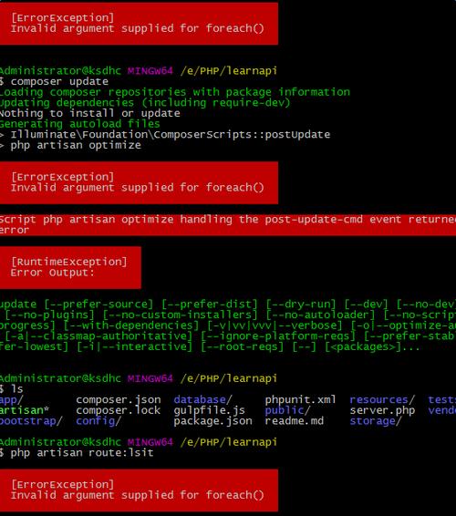Image resolution: width=456 pixels, height=516 pixels.
Task: Click the 'package.json' file name
Action: (x=212, y=421)
